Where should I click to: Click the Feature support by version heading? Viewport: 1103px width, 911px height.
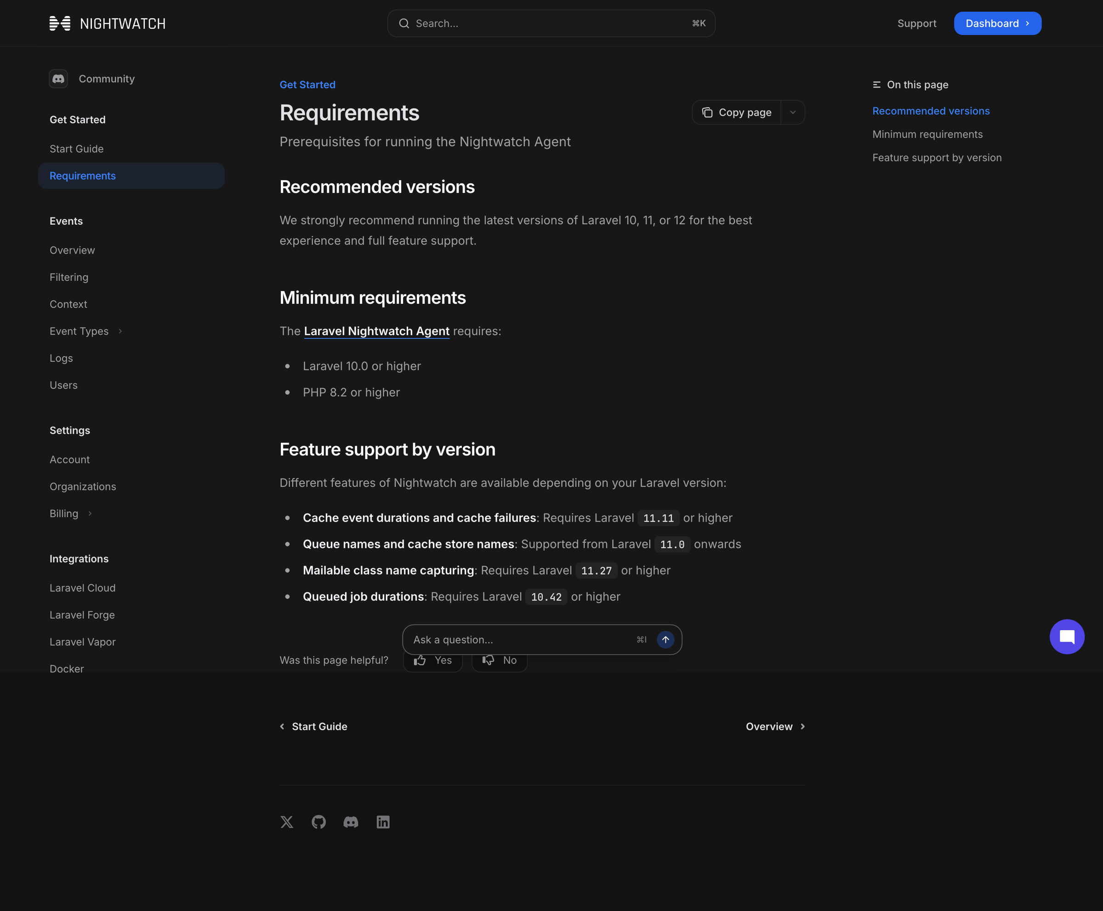point(387,449)
